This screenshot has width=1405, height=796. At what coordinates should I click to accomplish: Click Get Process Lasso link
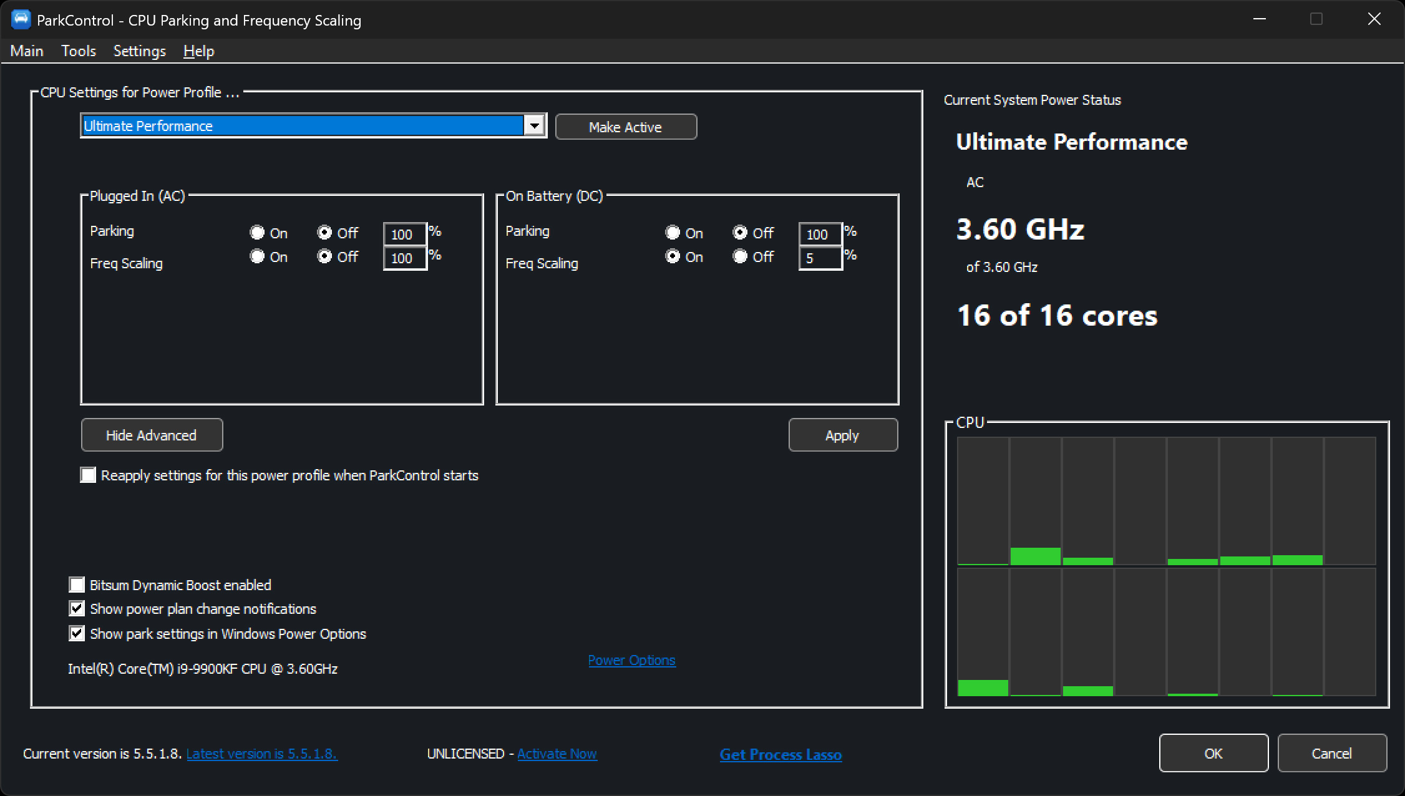tap(780, 754)
